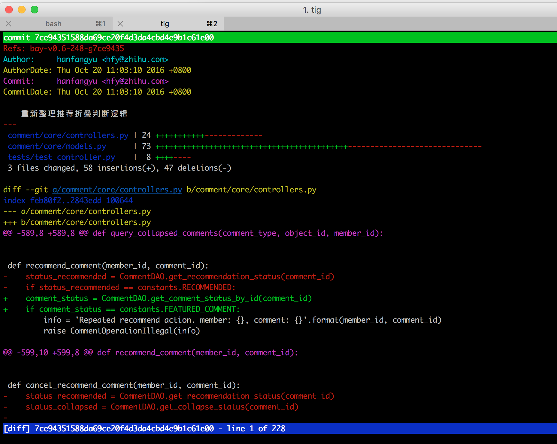Image resolution: width=557 pixels, height=444 pixels.
Task: Close the bash tab with its X icon
Action: click(9, 24)
